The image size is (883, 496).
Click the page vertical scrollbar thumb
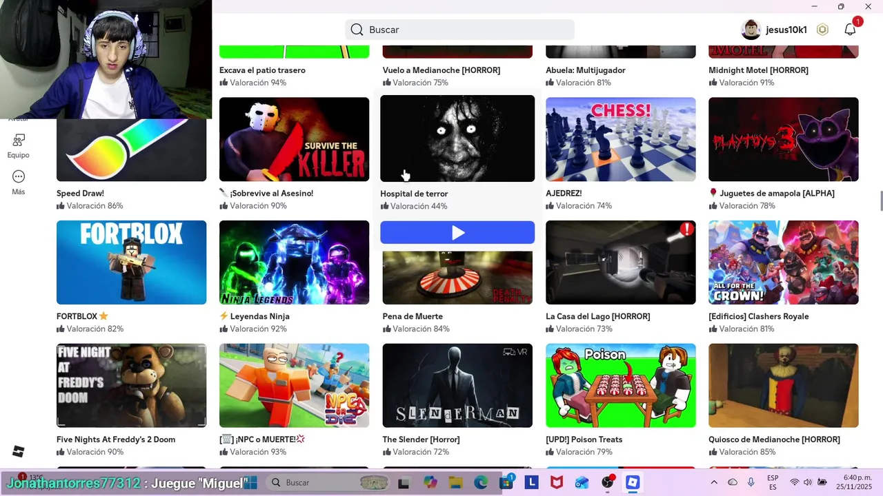[x=880, y=201]
